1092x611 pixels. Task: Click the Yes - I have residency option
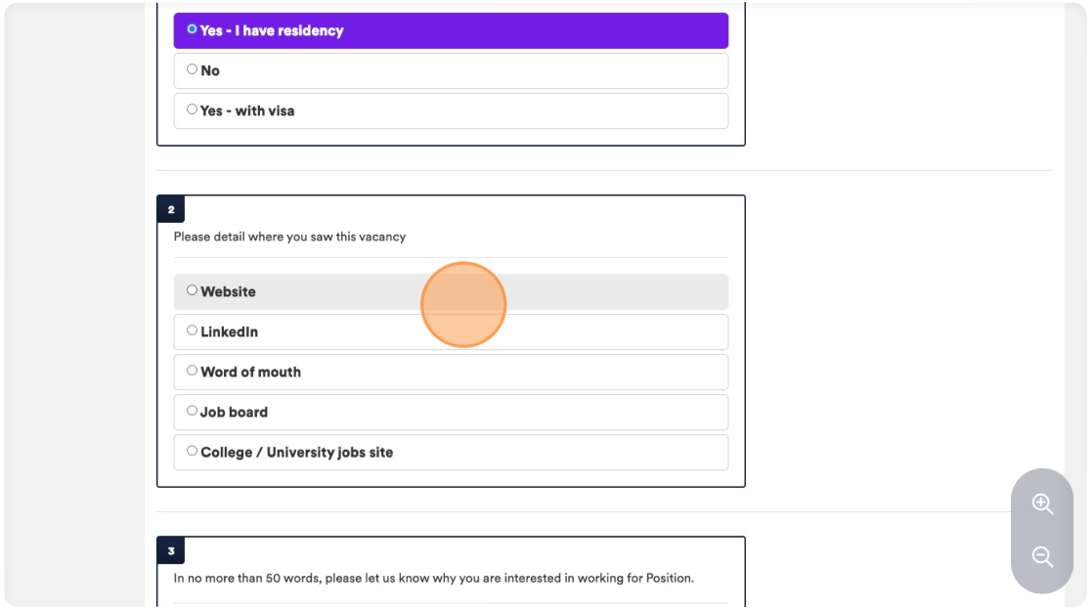click(451, 30)
